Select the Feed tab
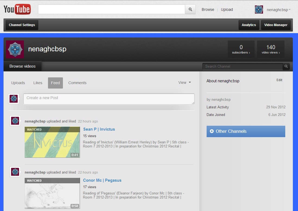Screen dimensions: 298x211 click(55, 83)
